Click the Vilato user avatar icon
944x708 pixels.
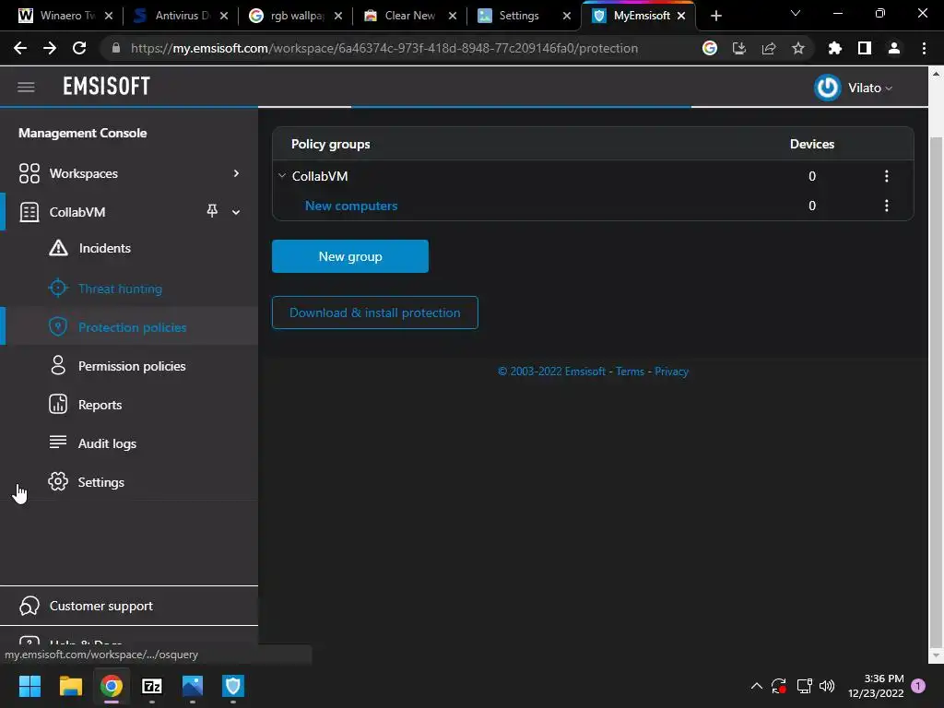click(827, 88)
